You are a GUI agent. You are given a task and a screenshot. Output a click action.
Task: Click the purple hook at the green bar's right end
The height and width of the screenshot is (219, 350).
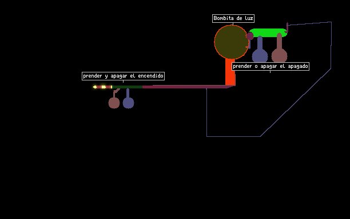287,28
